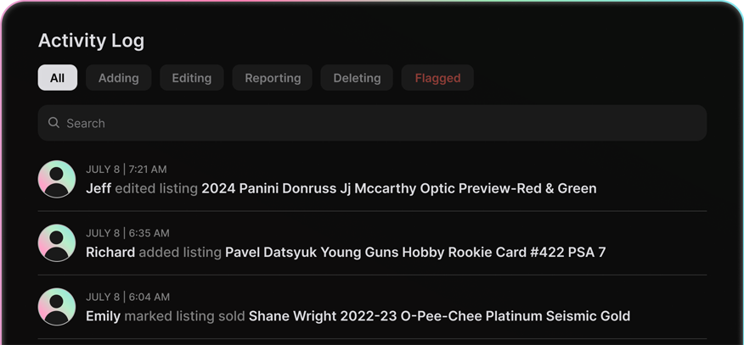Open the Pavel Datsyuk Young Guns listing
The height and width of the screenshot is (345, 744).
(415, 252)
